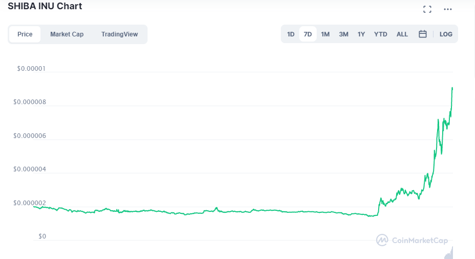Click the SHIBA INU Chart heading
The width and height of the screenshot is (475, 259).
pos(45,6)
